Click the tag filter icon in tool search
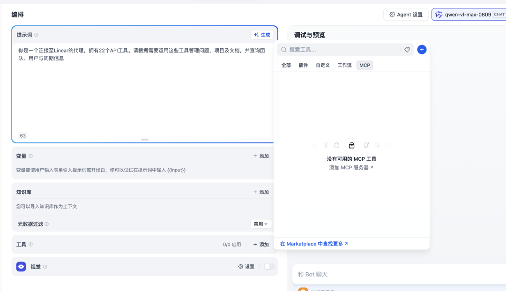 [x=407, y=49]
